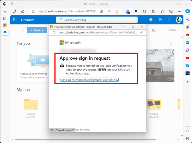This screenshot has height=143, width=192.
Task: Open the account profile picture
Action: tap(179, 20)
